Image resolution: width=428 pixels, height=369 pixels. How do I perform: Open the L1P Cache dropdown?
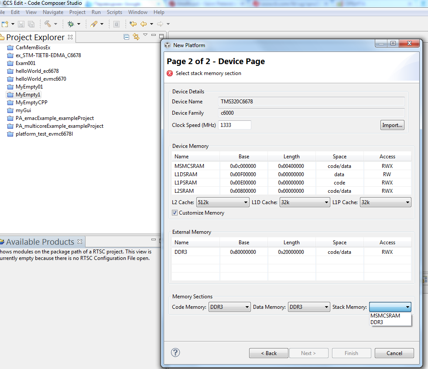[x=385, y=202]
